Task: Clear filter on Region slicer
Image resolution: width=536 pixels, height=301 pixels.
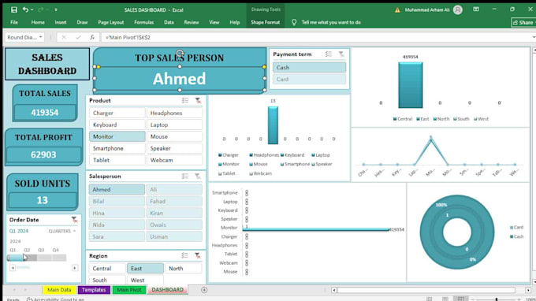Action: tap(198, 255)
